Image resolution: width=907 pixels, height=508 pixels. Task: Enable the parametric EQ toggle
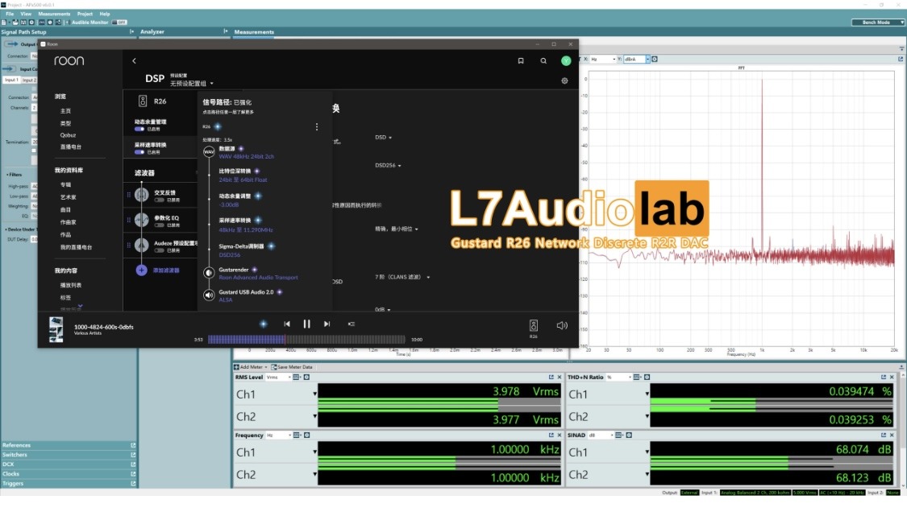coord(159,225)
